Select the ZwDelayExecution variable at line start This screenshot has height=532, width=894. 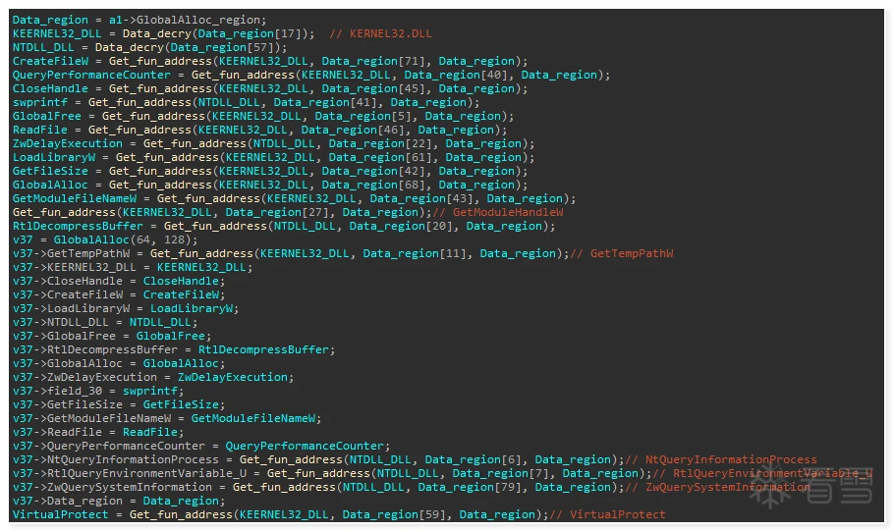[x=67, y=143]
